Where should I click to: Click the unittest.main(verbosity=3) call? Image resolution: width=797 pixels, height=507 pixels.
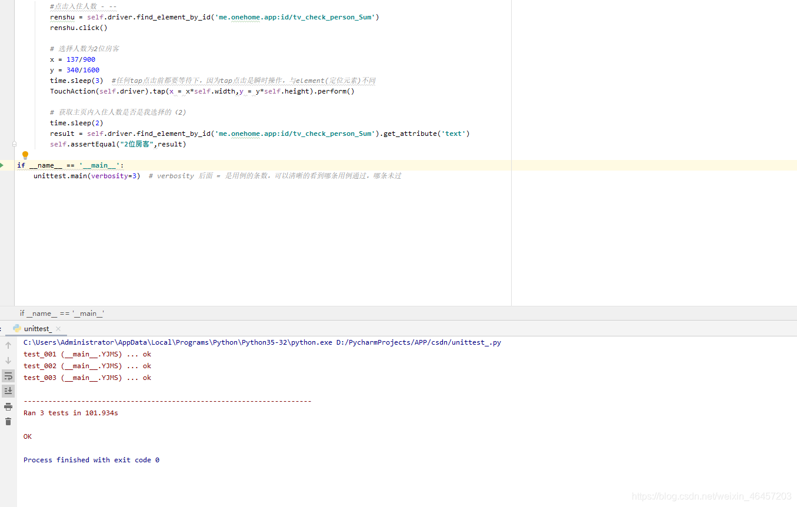(x=87, y=176)
